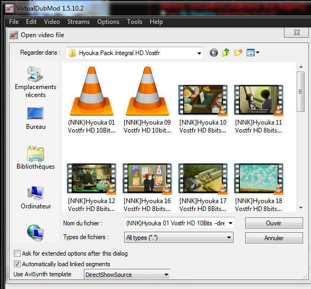This screenshot has height=289, width=311.
Task: Enable Ask for extended options checkbox
Action: tap(18, 253)
